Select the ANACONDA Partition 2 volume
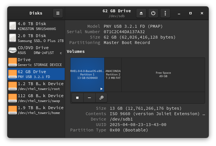 113,75
